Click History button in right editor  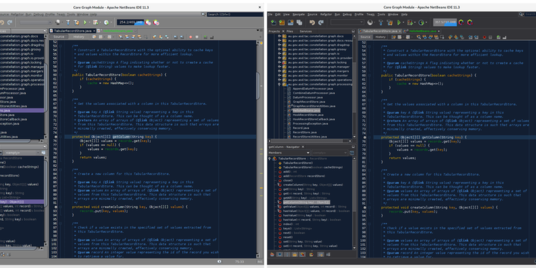[380, 37]
